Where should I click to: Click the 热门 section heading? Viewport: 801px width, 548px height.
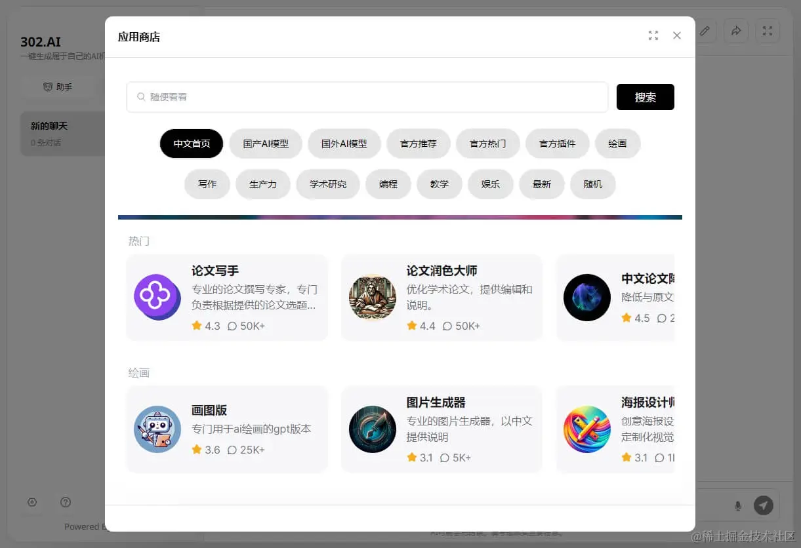(139, 241)
